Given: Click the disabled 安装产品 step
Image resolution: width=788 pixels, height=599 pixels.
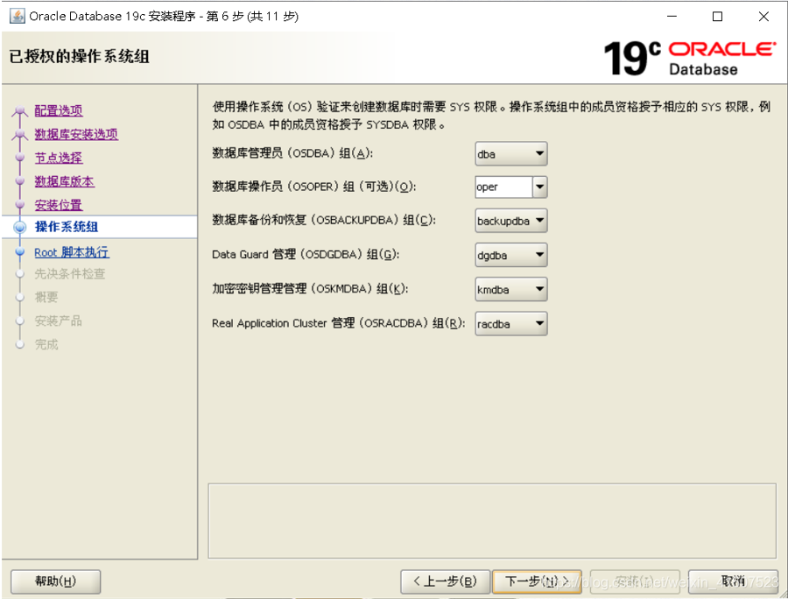Looking at the screenshot, I should (x=59, y=321).
